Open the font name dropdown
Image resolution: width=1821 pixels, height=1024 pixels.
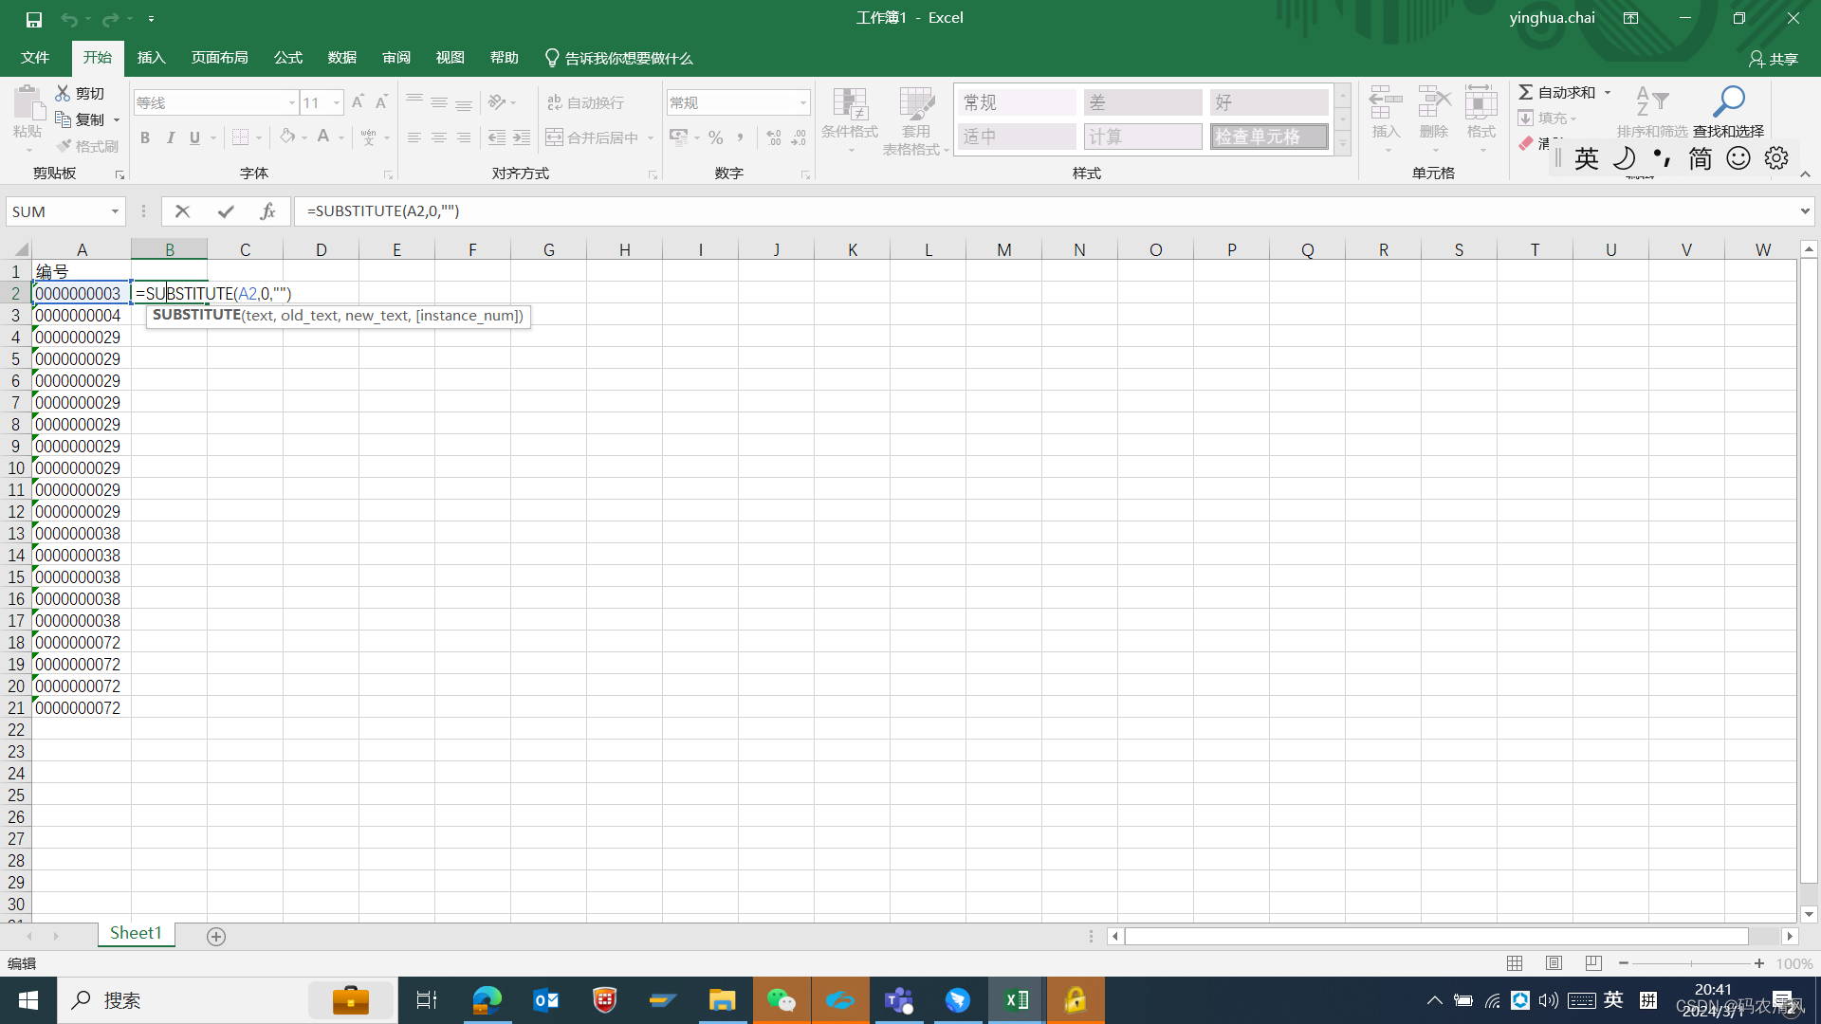click(x=291, y=102)
